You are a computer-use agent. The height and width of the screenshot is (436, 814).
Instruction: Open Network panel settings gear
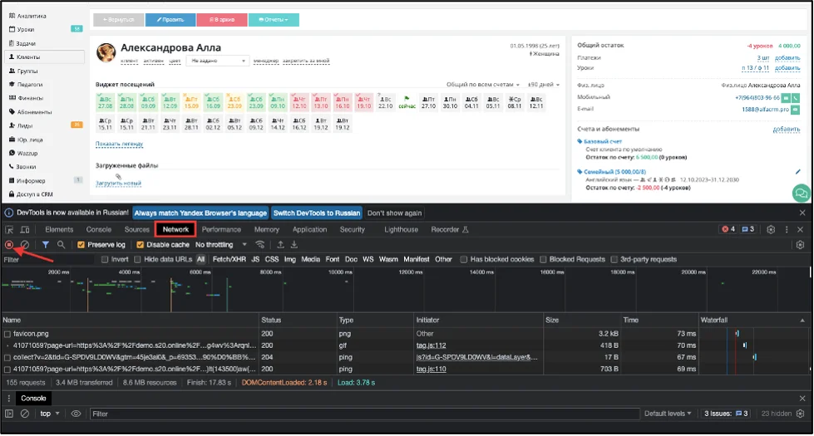(800, 245)
